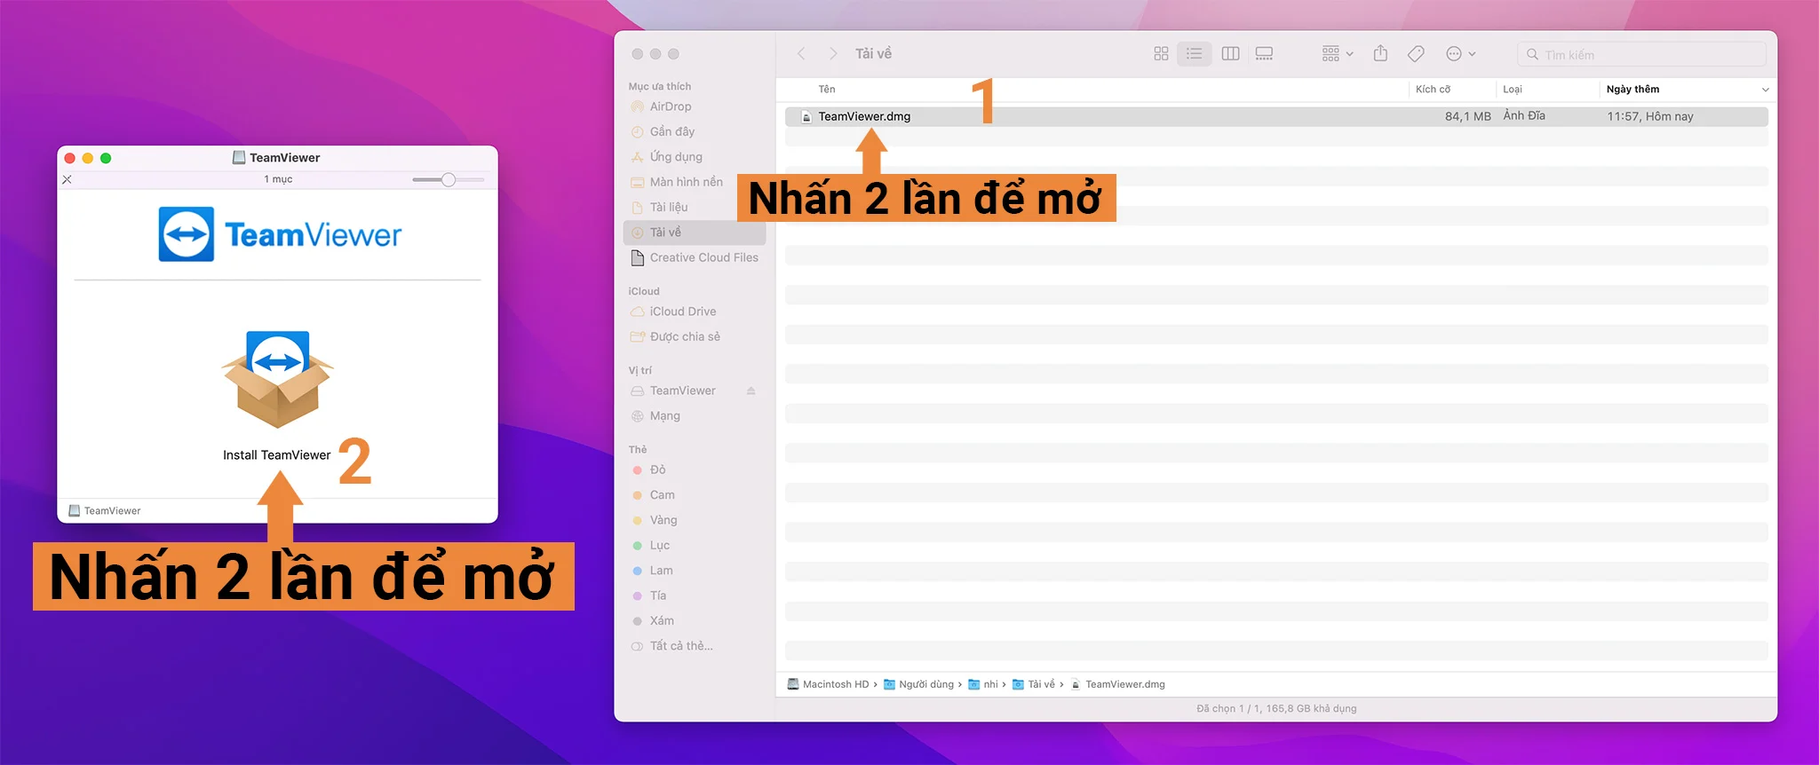The height and width of the screenshot is (765, 1819).
Task: Click the Install TeamViewer package icon
Action: (x=277, y=380)
